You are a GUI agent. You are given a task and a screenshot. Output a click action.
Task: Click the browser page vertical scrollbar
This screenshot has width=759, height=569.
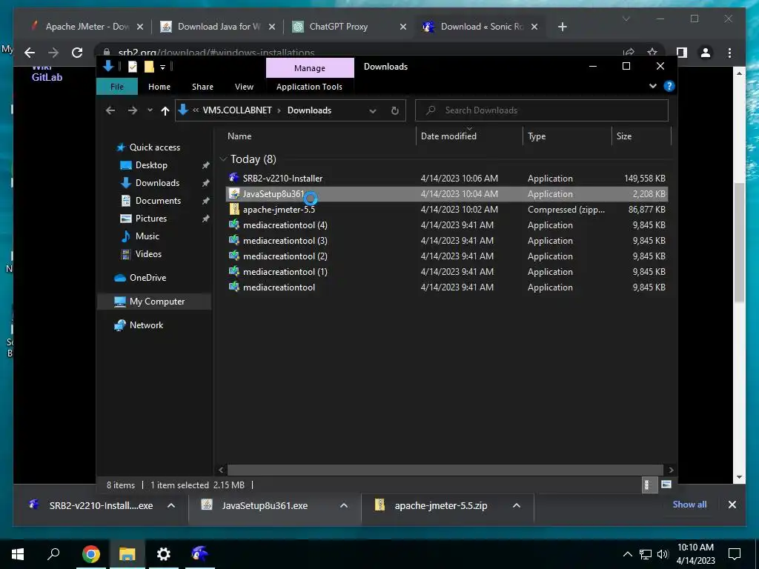739,242
